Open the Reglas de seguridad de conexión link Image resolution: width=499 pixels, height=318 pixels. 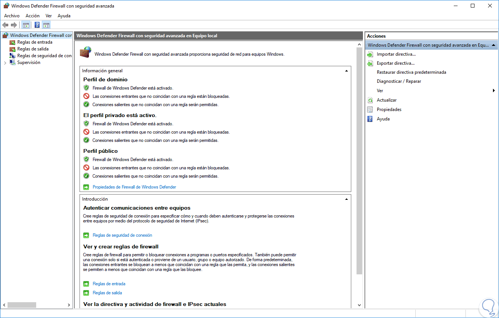click(122, 235)
